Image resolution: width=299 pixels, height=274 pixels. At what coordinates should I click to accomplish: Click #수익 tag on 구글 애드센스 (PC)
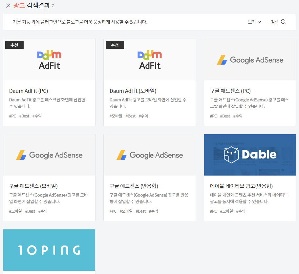238,116
